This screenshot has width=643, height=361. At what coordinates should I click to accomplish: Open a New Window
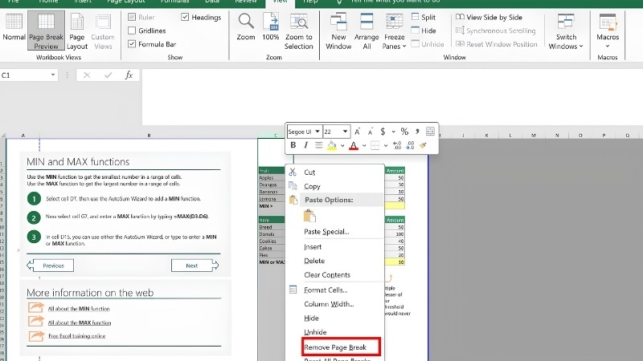(x=338, y=30)
